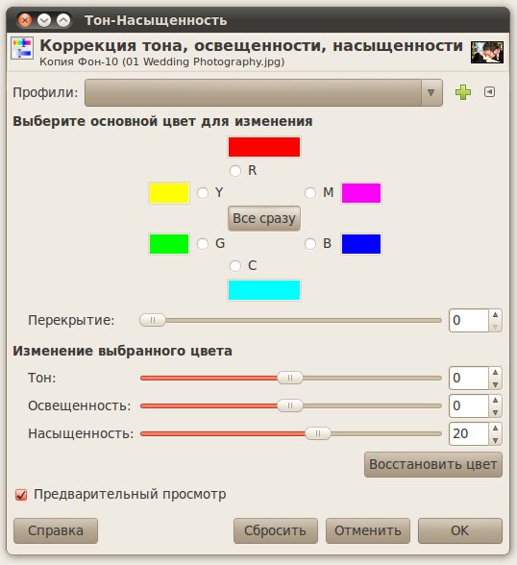
Task: Click the wedding photo thumbnail preview
Action: tap(487, 53)
